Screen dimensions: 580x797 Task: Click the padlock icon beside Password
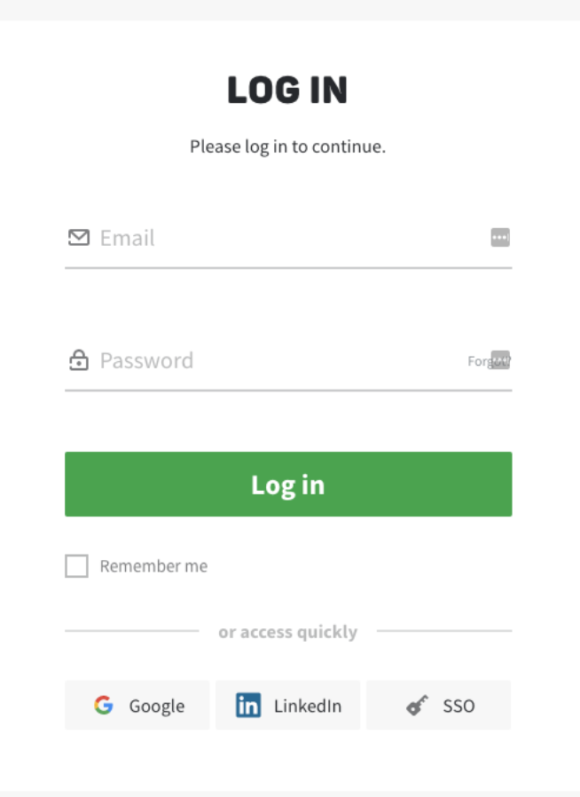click(x=79, y=360)
